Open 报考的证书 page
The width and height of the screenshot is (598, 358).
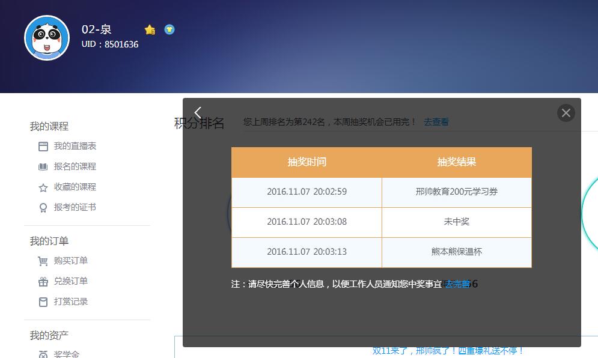[75, 207]
